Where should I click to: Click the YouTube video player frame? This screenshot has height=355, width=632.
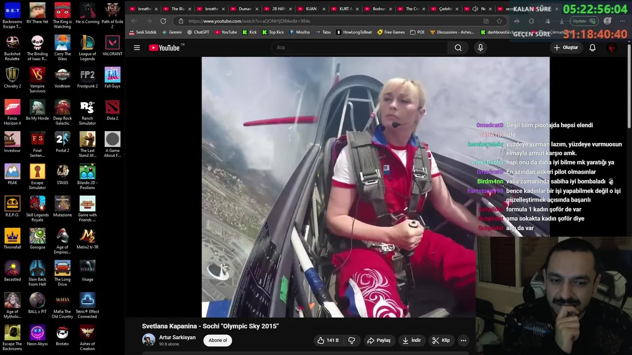pyautogui.click(x=375, y=187)
